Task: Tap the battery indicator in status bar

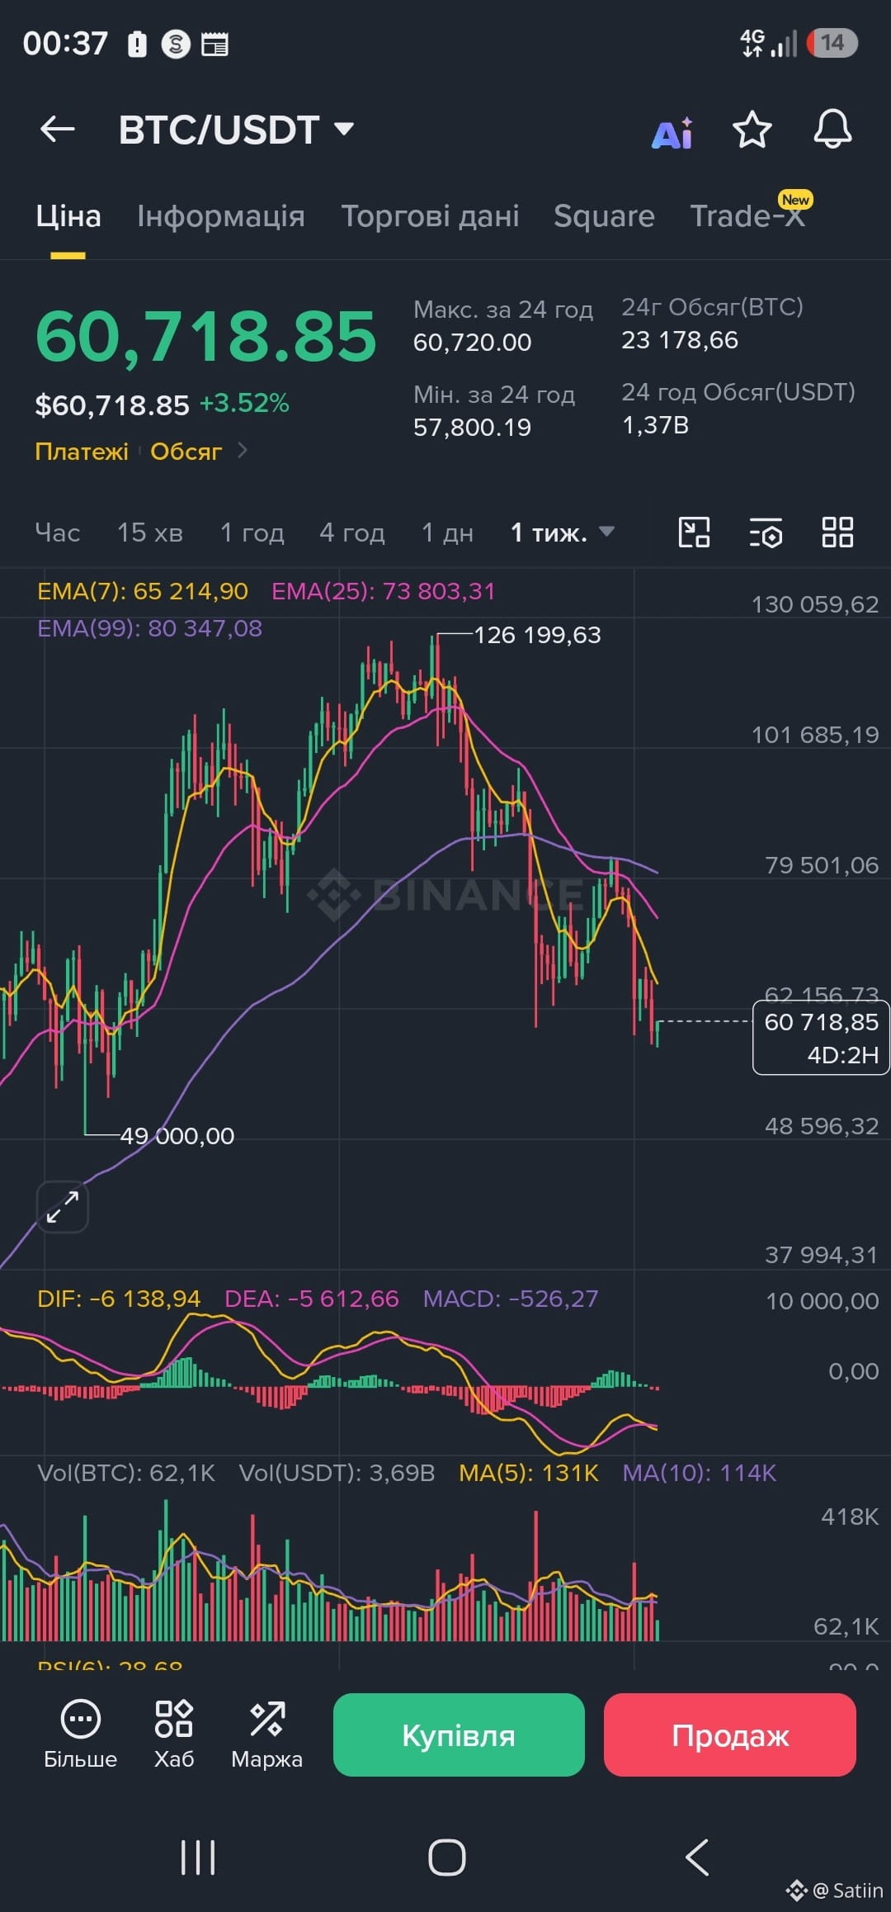Action: 832,43
